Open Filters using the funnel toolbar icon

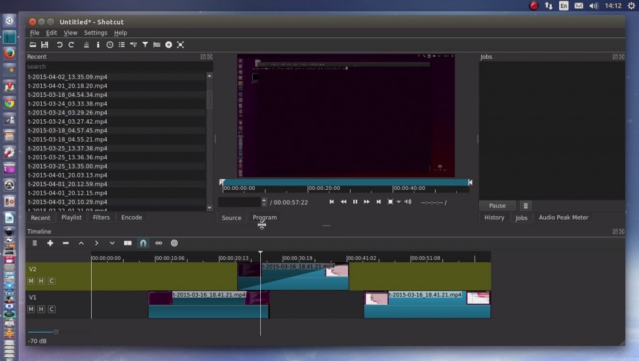click(x=145, y=44)
